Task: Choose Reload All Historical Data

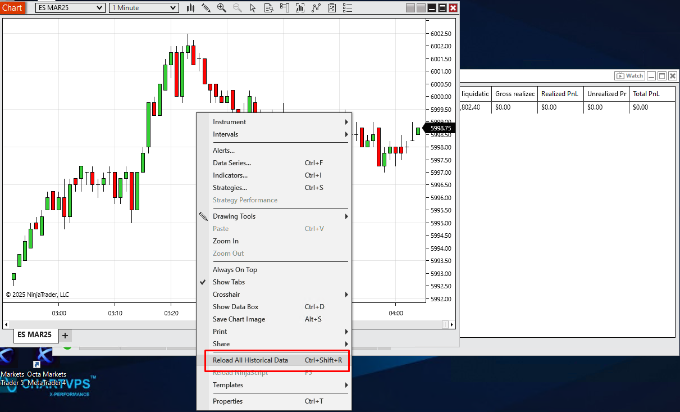Action: coord(250,360)
